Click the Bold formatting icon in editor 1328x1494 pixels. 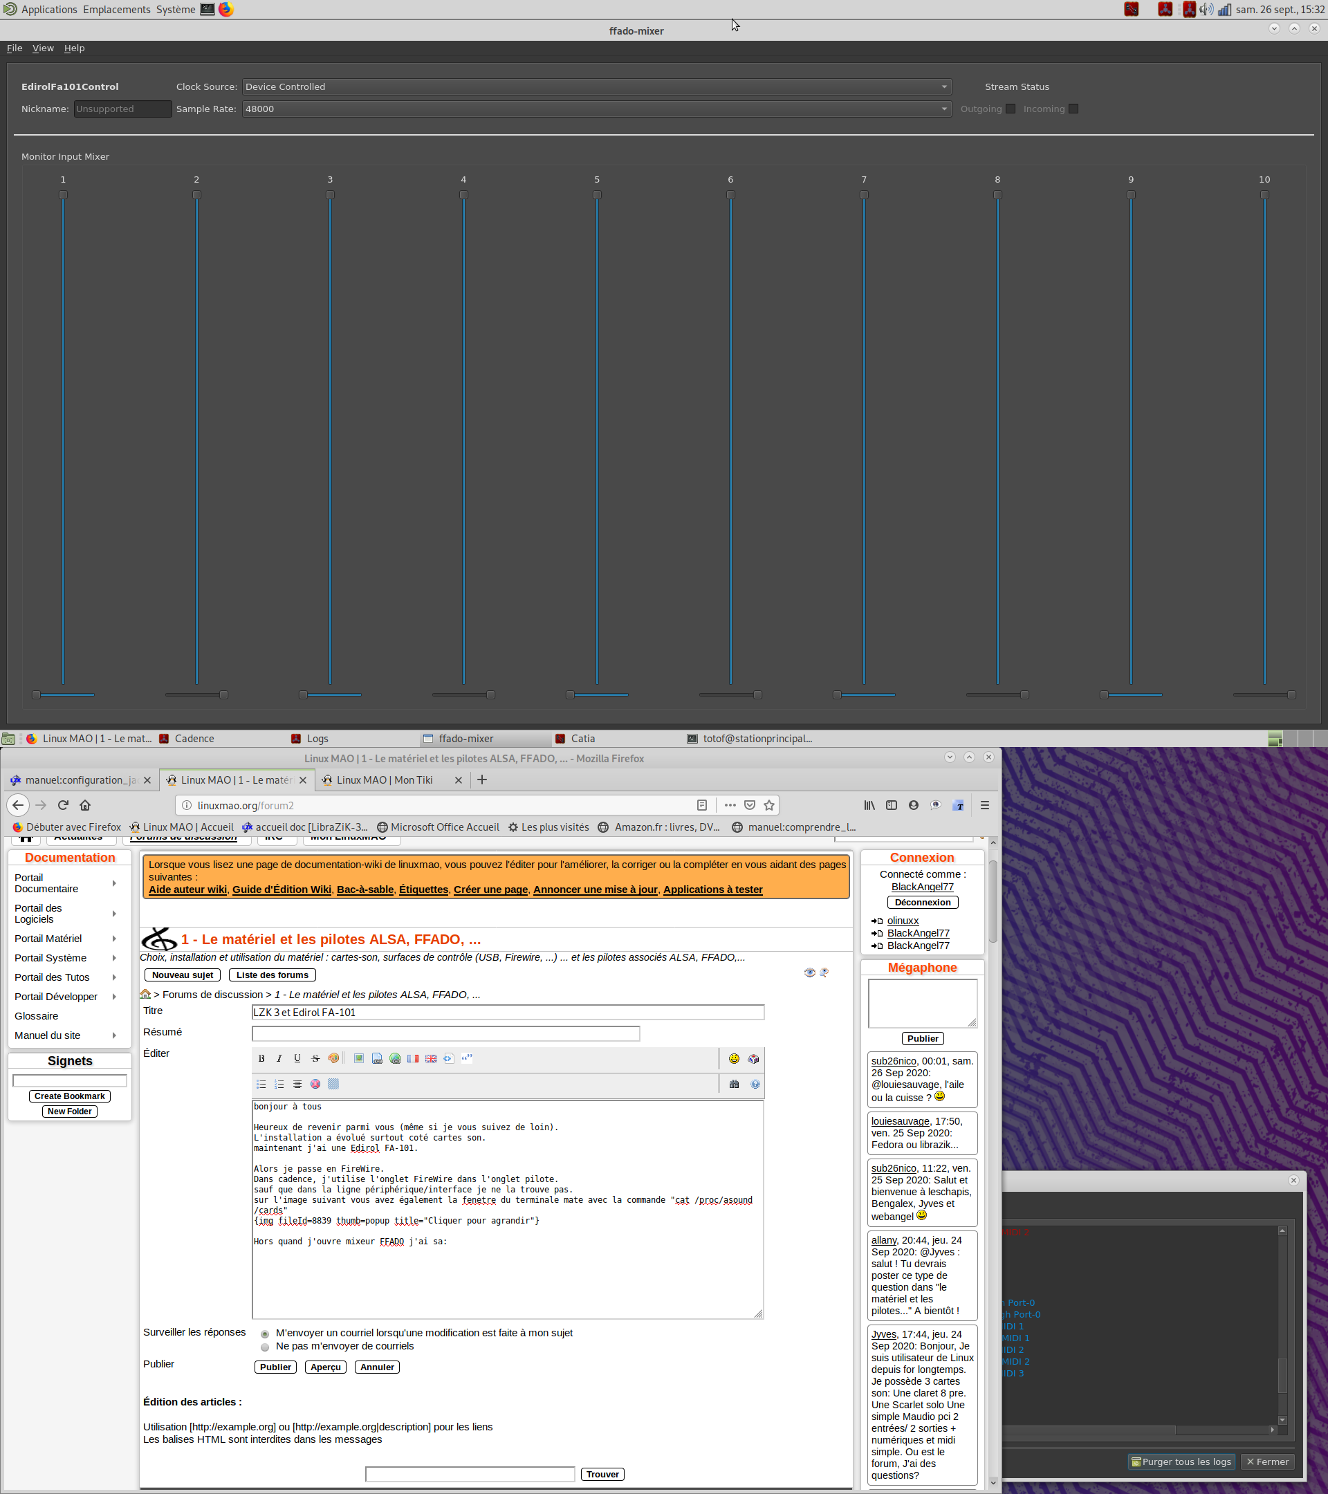261,1058
